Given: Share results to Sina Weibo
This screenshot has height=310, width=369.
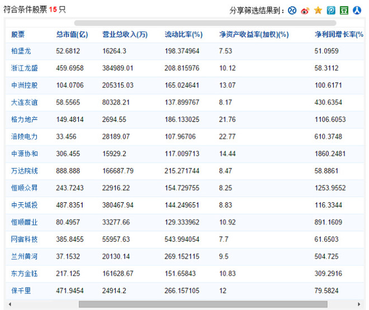Looking at the screenshot, I should (305, 11).
